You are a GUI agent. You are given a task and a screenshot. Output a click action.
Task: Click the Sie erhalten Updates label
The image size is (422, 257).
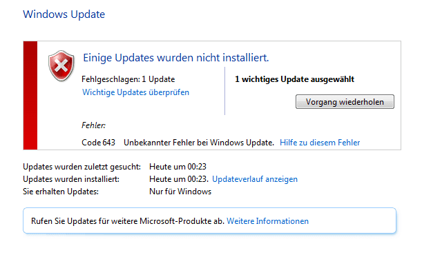pos(61,192)
